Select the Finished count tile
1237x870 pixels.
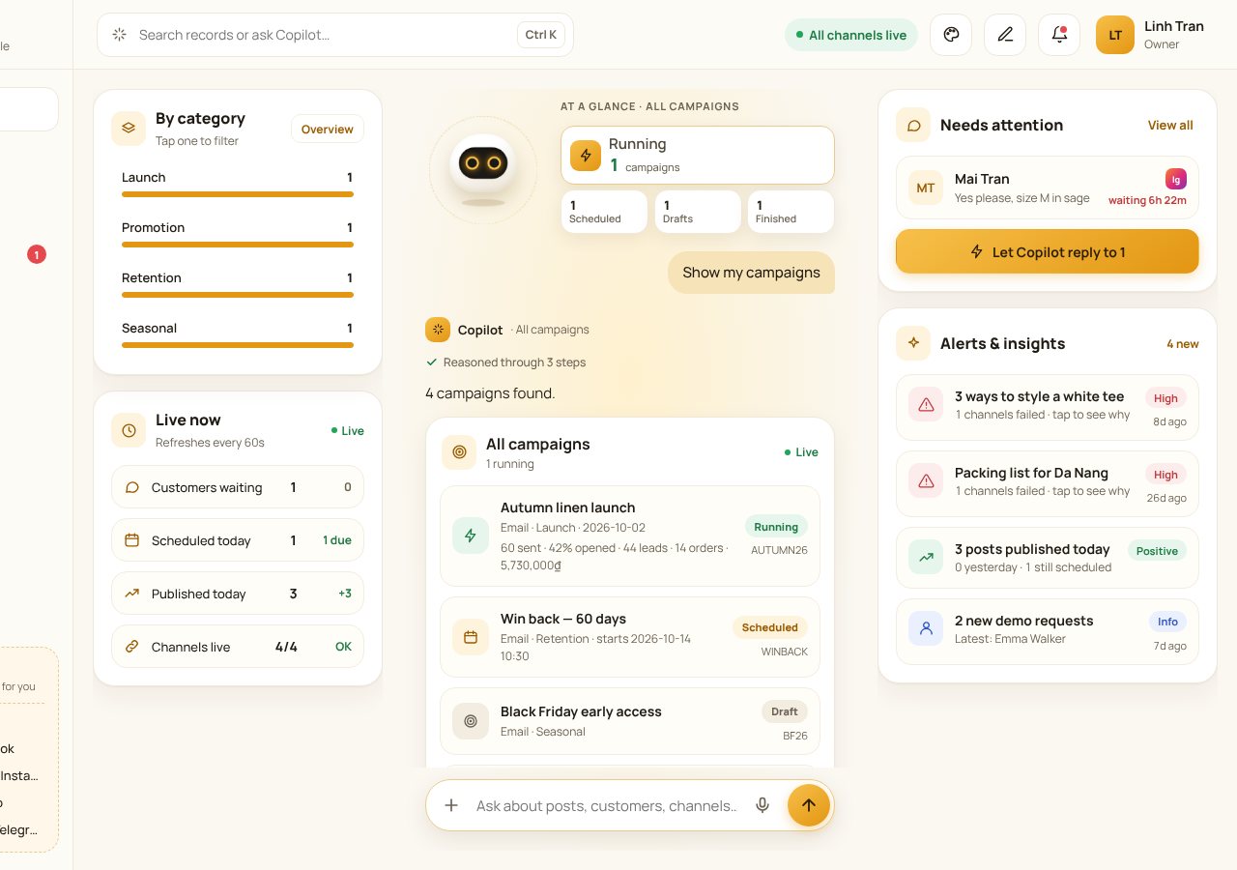coord(791,212)
